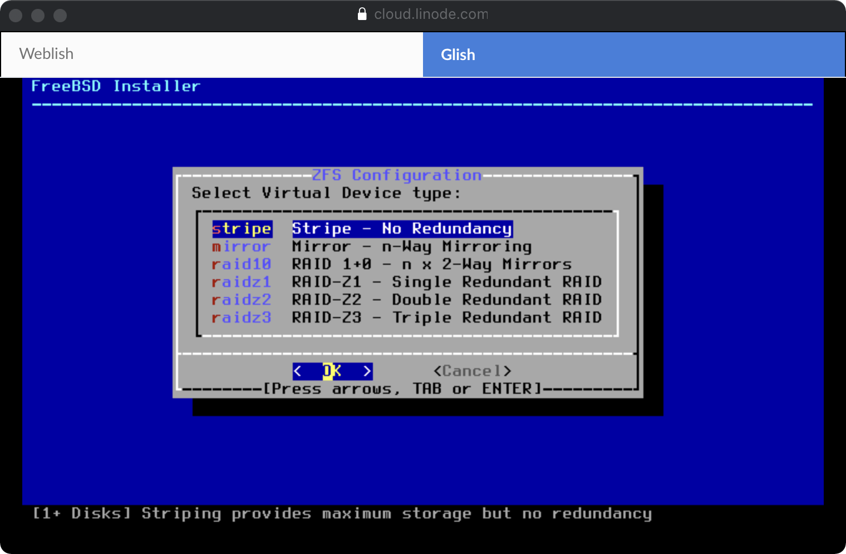Image resolution: width=846 pixels, height=554 pixels.
Task: Click 'Stripe - No Redundancy' description
Action: [402, 229]
